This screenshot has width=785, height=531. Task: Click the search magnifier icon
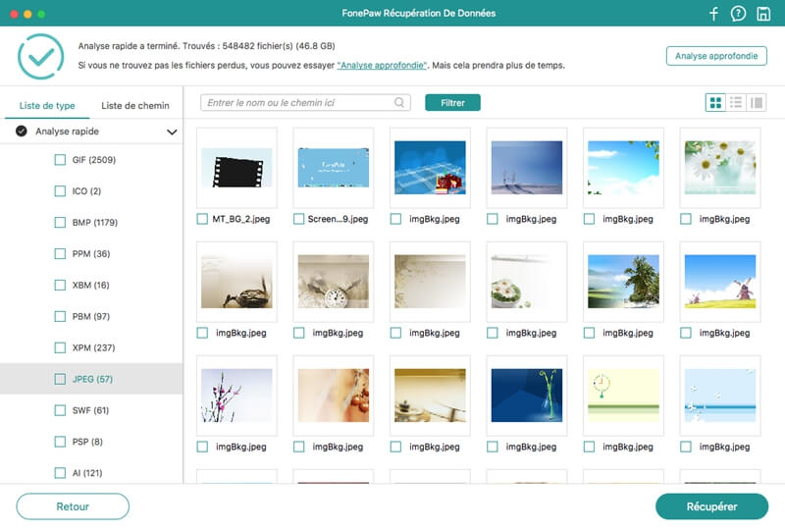399,103
